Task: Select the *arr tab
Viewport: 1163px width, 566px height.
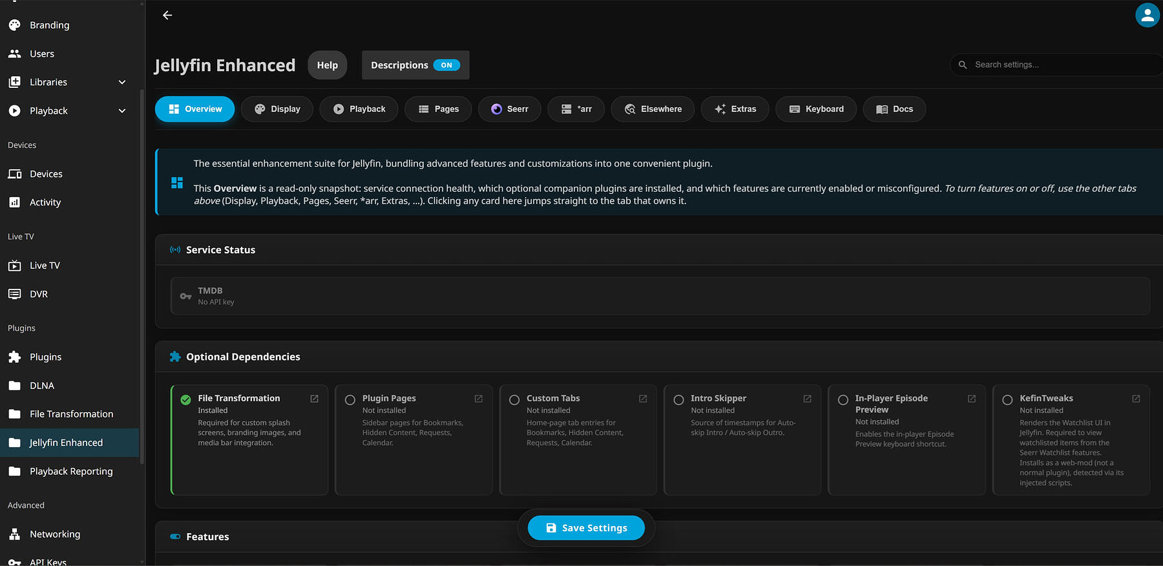Action: pos(576,109)
